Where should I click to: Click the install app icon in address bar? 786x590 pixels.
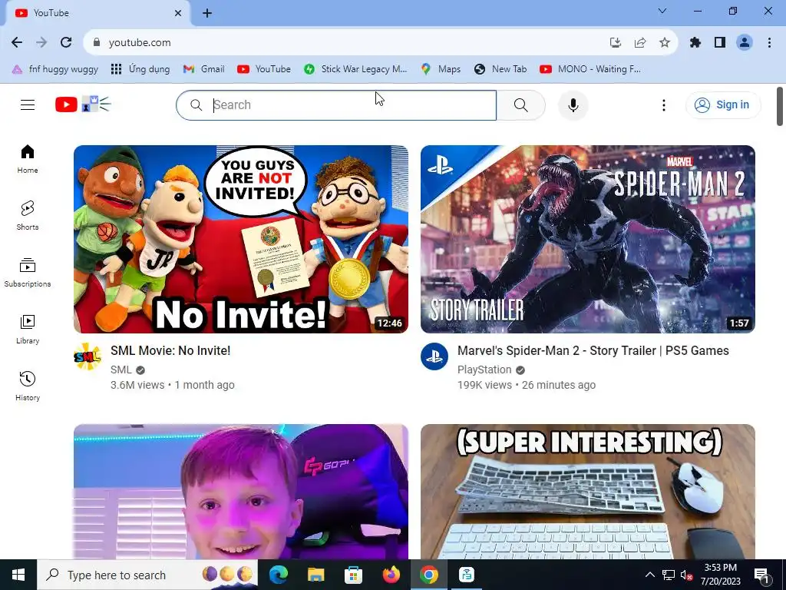coord(616,43)
